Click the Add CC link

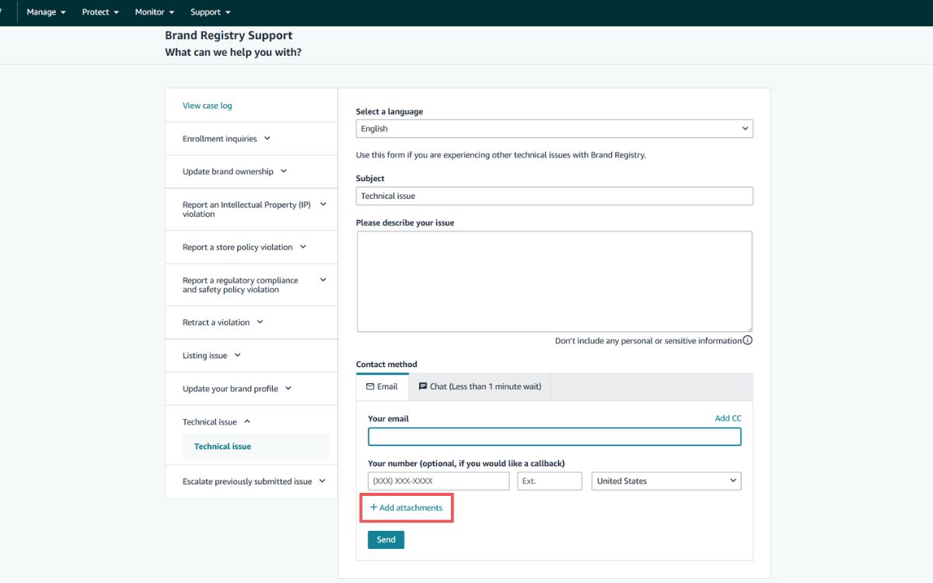click(x=728, y=418)
